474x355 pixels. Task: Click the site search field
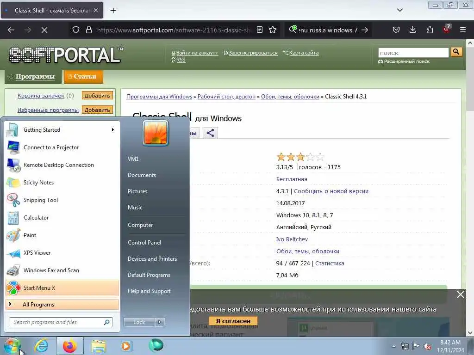point(413,53)
